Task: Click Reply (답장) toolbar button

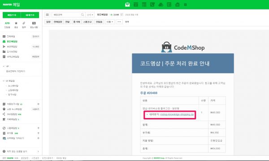Action: [48, 22]
